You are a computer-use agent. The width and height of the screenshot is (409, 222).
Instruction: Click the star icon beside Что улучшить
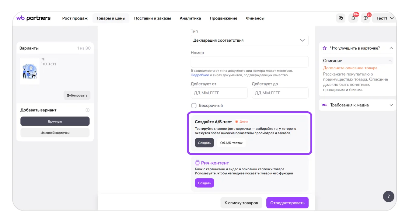click(325, 48)
